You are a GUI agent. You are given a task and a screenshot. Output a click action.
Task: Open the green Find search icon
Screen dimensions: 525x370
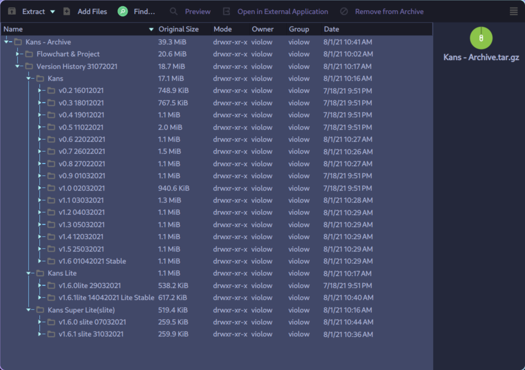[x=122, y=12]
